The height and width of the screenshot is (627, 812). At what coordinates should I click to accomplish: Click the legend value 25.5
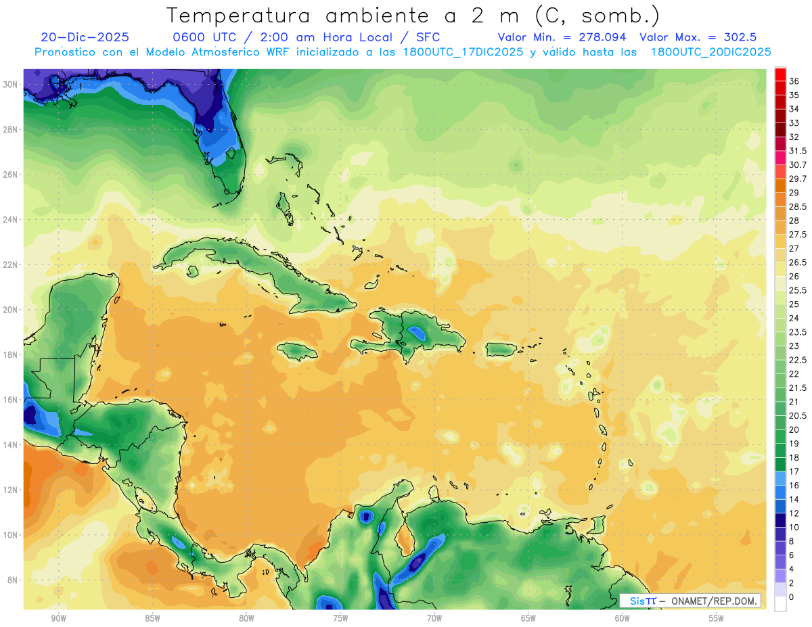[x=798, y=290]
